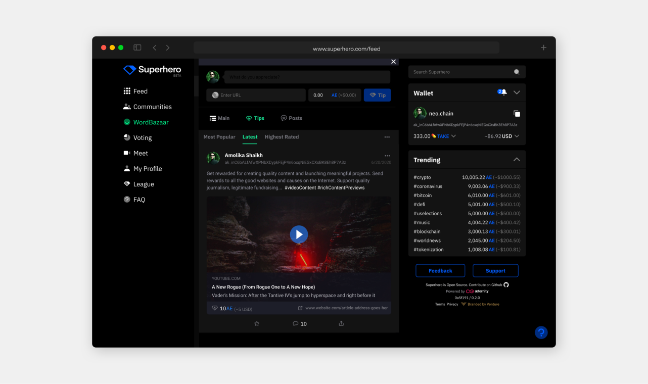Collapse the Wallet panel
The height and width of the screenshot is (384, 648).
(517, 92)
